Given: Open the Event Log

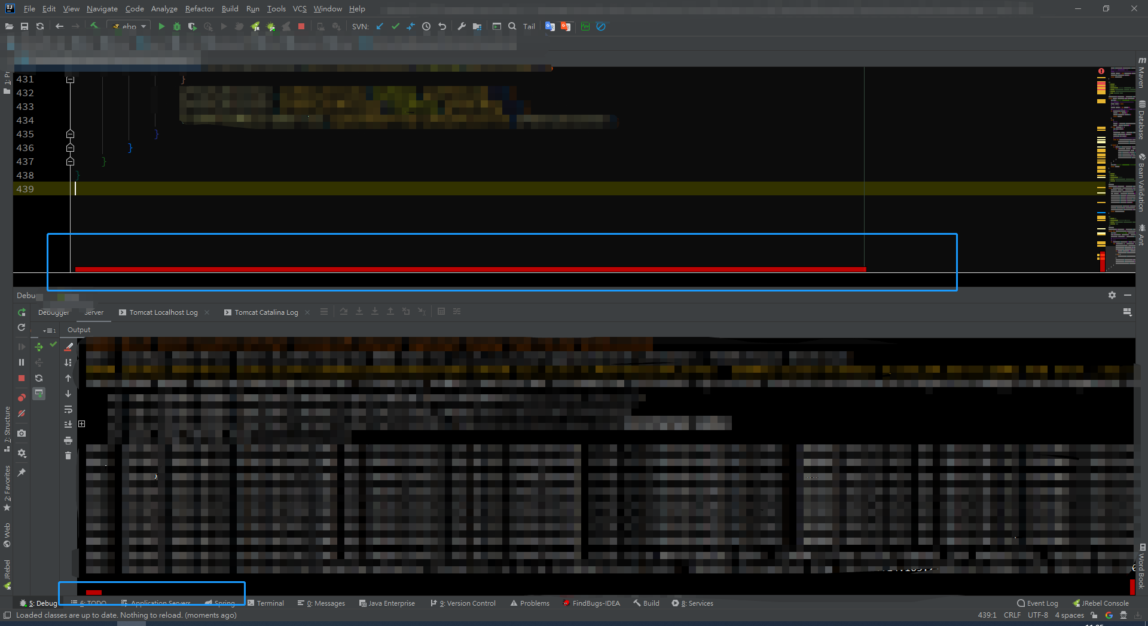Looking at the screenshot, I should pyautogui.click(x=1037, y=603).
